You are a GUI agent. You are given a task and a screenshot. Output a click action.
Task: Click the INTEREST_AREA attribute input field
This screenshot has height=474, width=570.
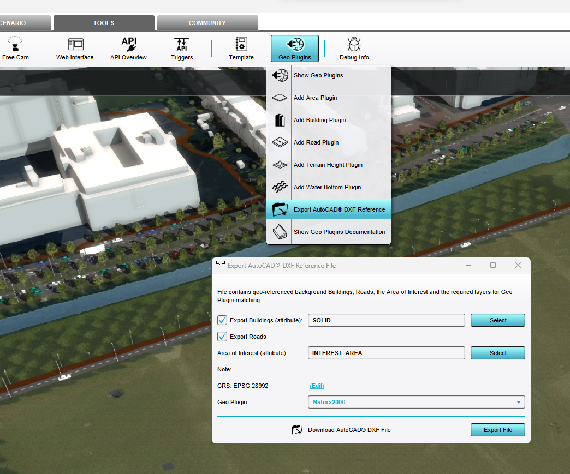click(x=386, y=353)
